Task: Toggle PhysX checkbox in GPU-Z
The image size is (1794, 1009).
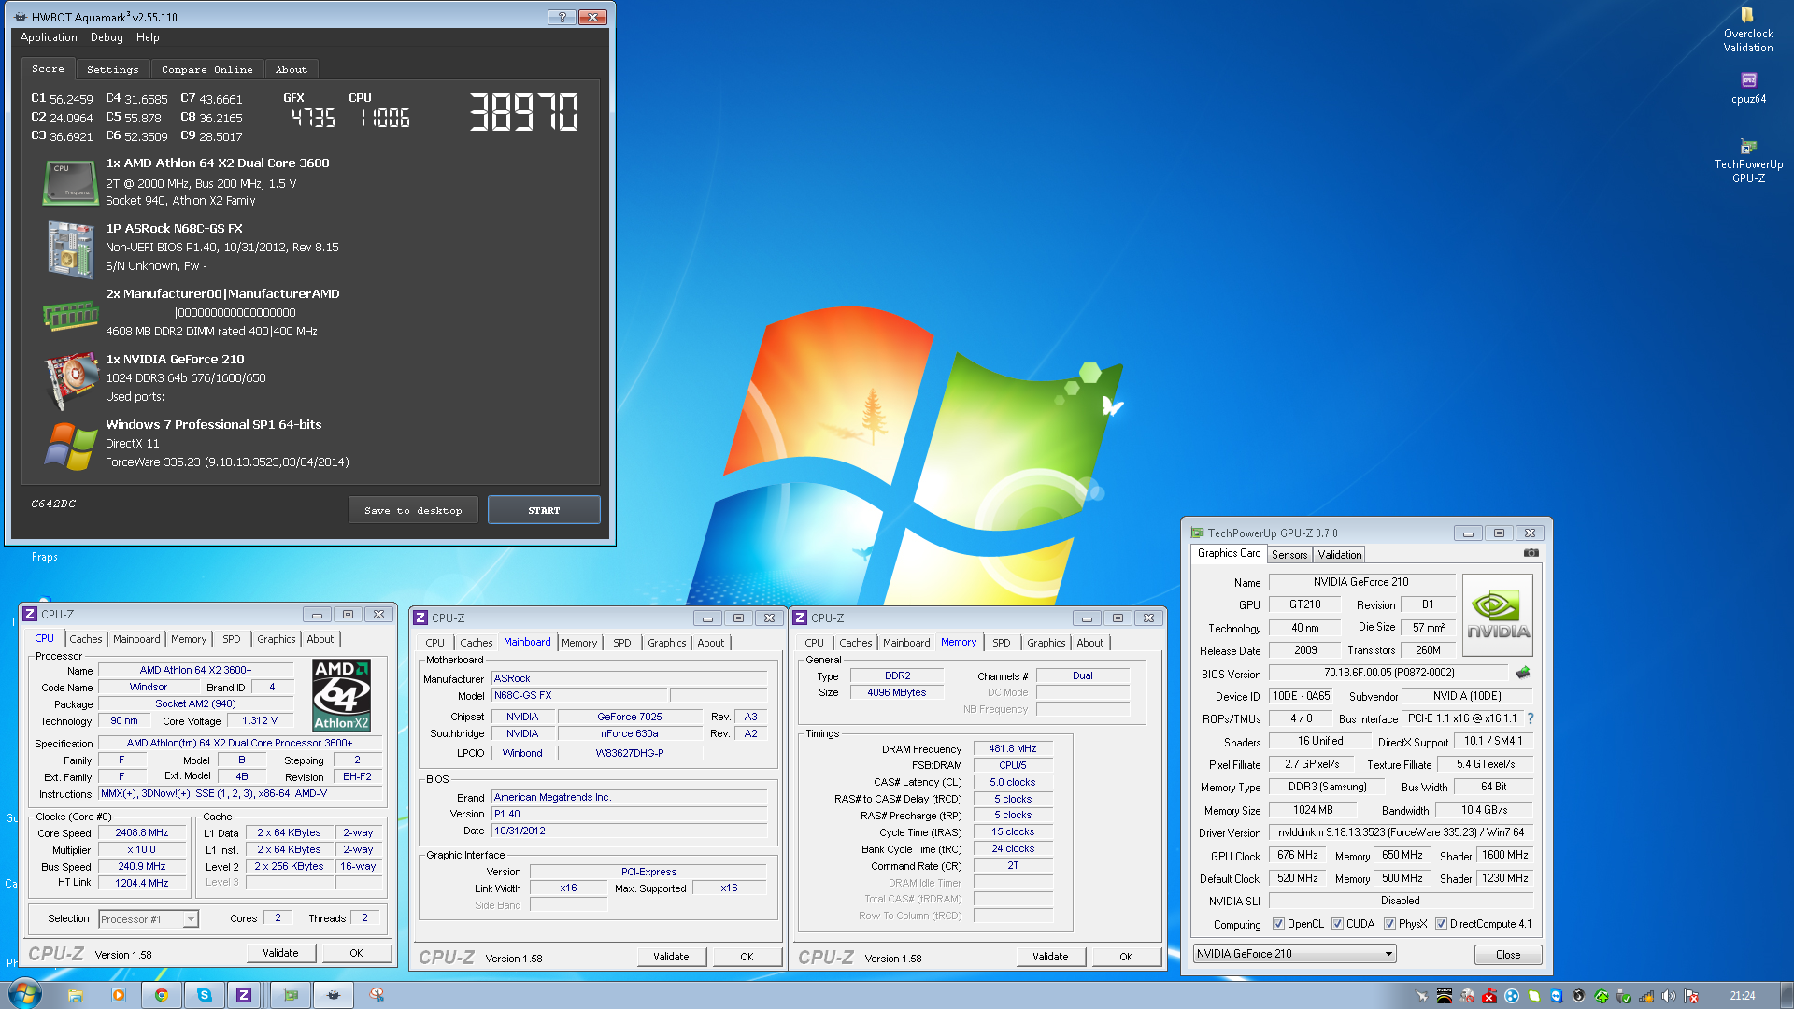Action: point(1389,924)
